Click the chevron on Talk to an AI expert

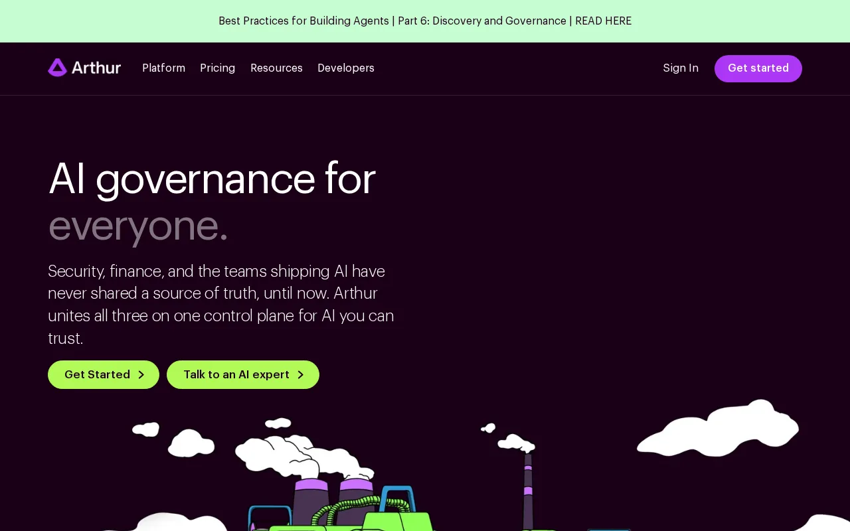300,375
